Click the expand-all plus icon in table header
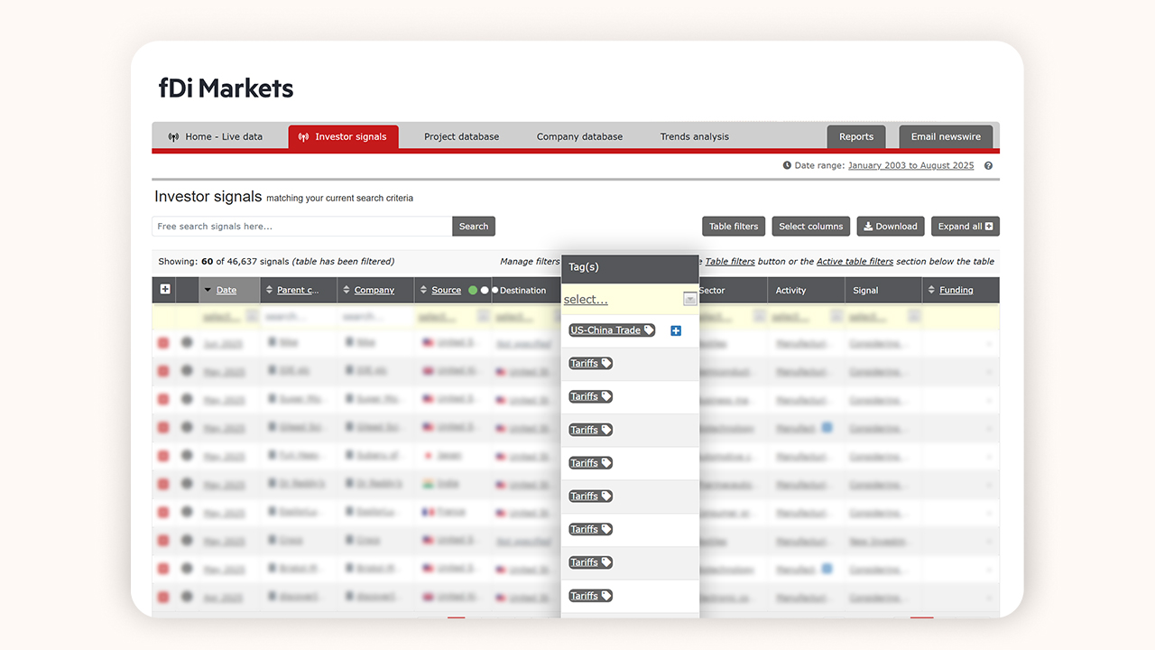Screen dimensions: 1155x650 (x=165, y=290)
